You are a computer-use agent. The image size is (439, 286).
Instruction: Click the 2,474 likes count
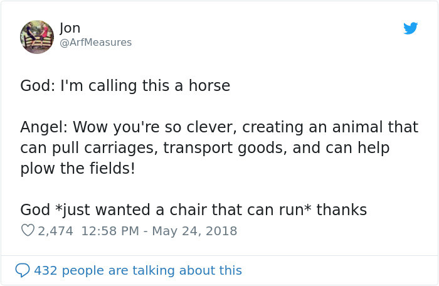[56, 231]
